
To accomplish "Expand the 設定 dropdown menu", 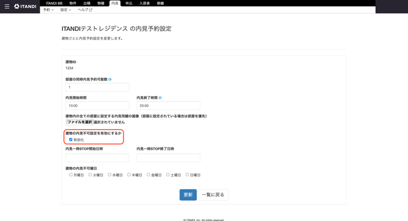I will tap(66, 10).
